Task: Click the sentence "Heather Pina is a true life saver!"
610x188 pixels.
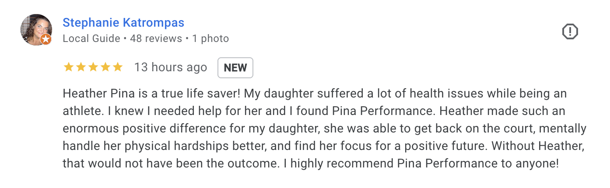Action: pyautogui.click(x=152, y=94)
